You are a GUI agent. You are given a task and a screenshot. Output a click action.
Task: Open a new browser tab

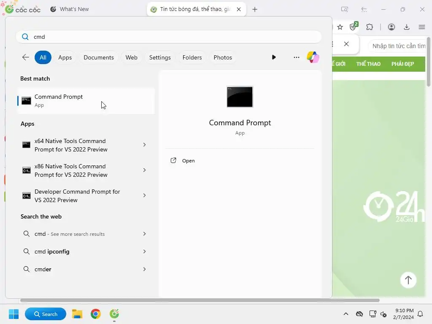click(255, 9)
